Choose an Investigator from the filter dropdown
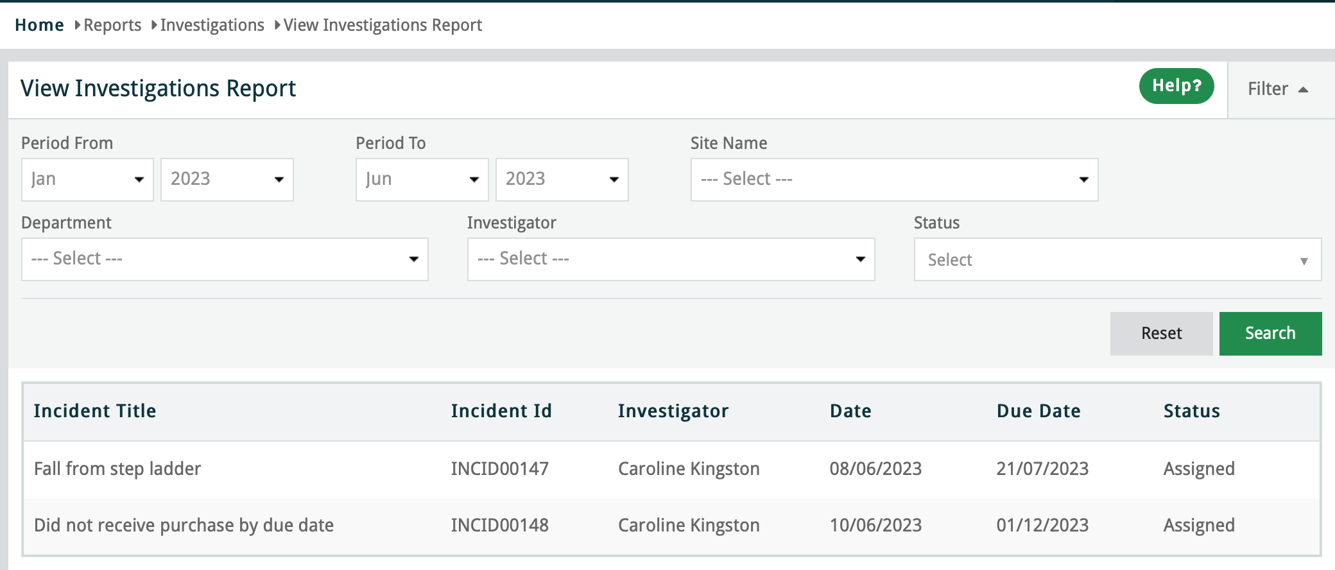The height and width of the screenshot is (570, 1335). coord(671,259)
